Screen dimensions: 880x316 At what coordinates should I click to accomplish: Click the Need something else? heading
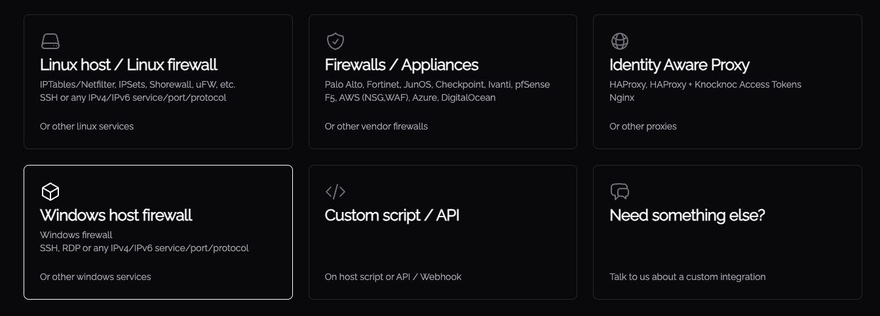coord(687,215)
